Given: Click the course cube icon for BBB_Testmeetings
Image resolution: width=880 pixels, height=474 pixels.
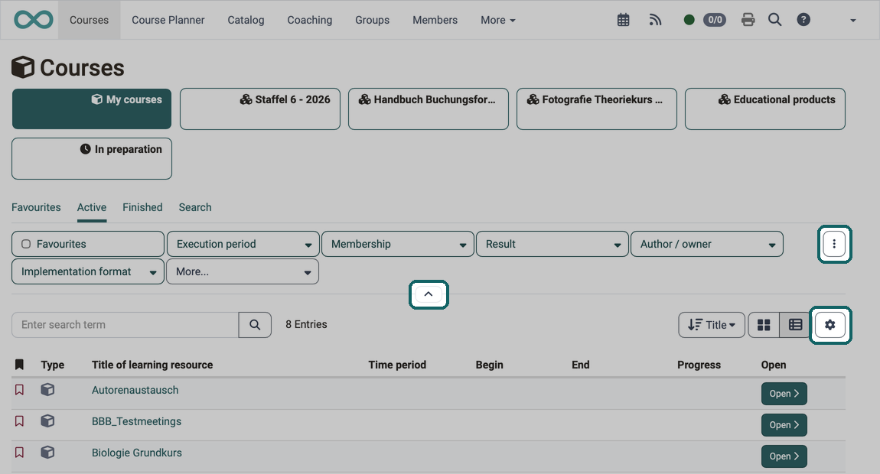Looking at the screenshot, I should (x=47, y=420).
